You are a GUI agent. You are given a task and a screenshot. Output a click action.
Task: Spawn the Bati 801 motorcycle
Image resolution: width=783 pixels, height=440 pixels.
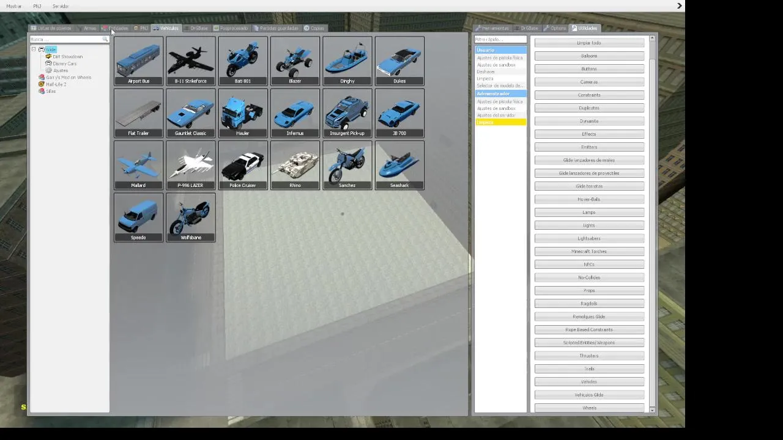243,61
